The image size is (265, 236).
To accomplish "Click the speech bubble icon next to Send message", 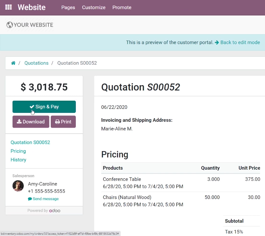I will (x=30, y=199).
